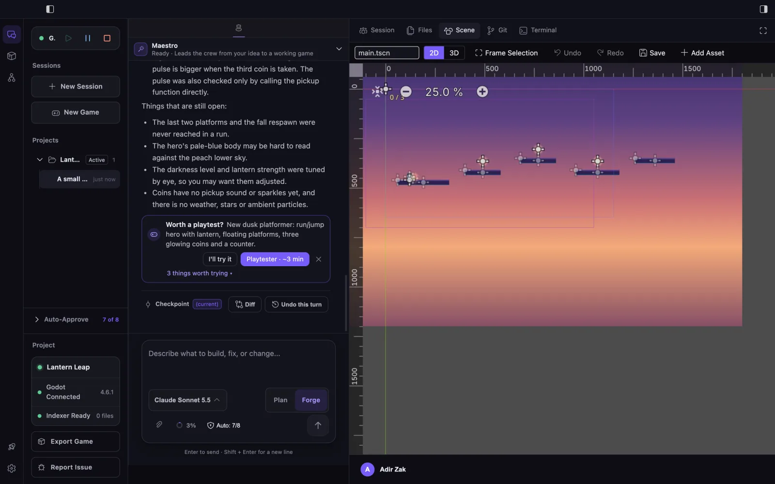Click the Export Game button

76,441
